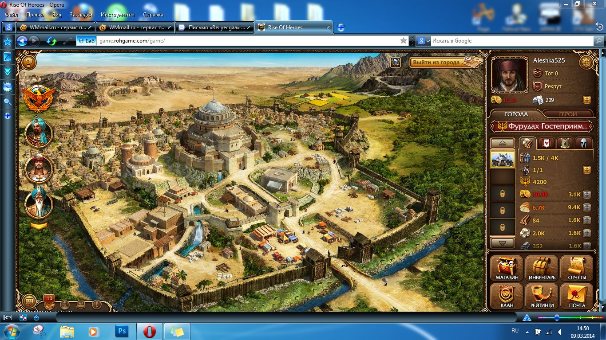The width and height of the screenshot is (606, 340).
Task: Open the Вид menu
Action: click(57, 15)
